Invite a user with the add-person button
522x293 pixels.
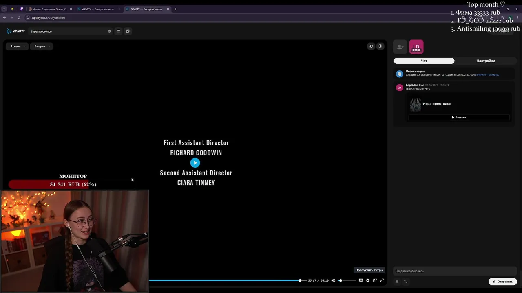400,47
